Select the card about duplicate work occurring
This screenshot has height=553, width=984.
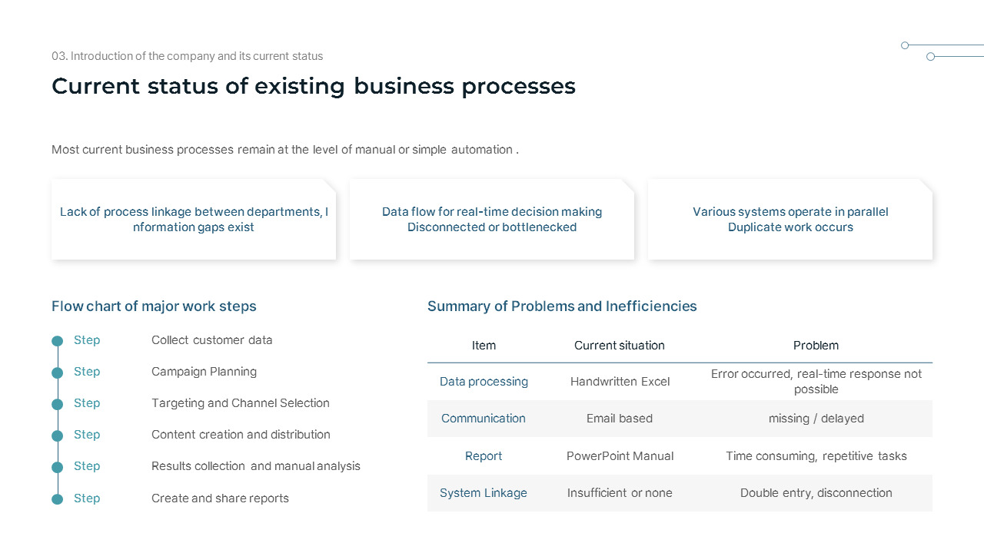point(790,220)
